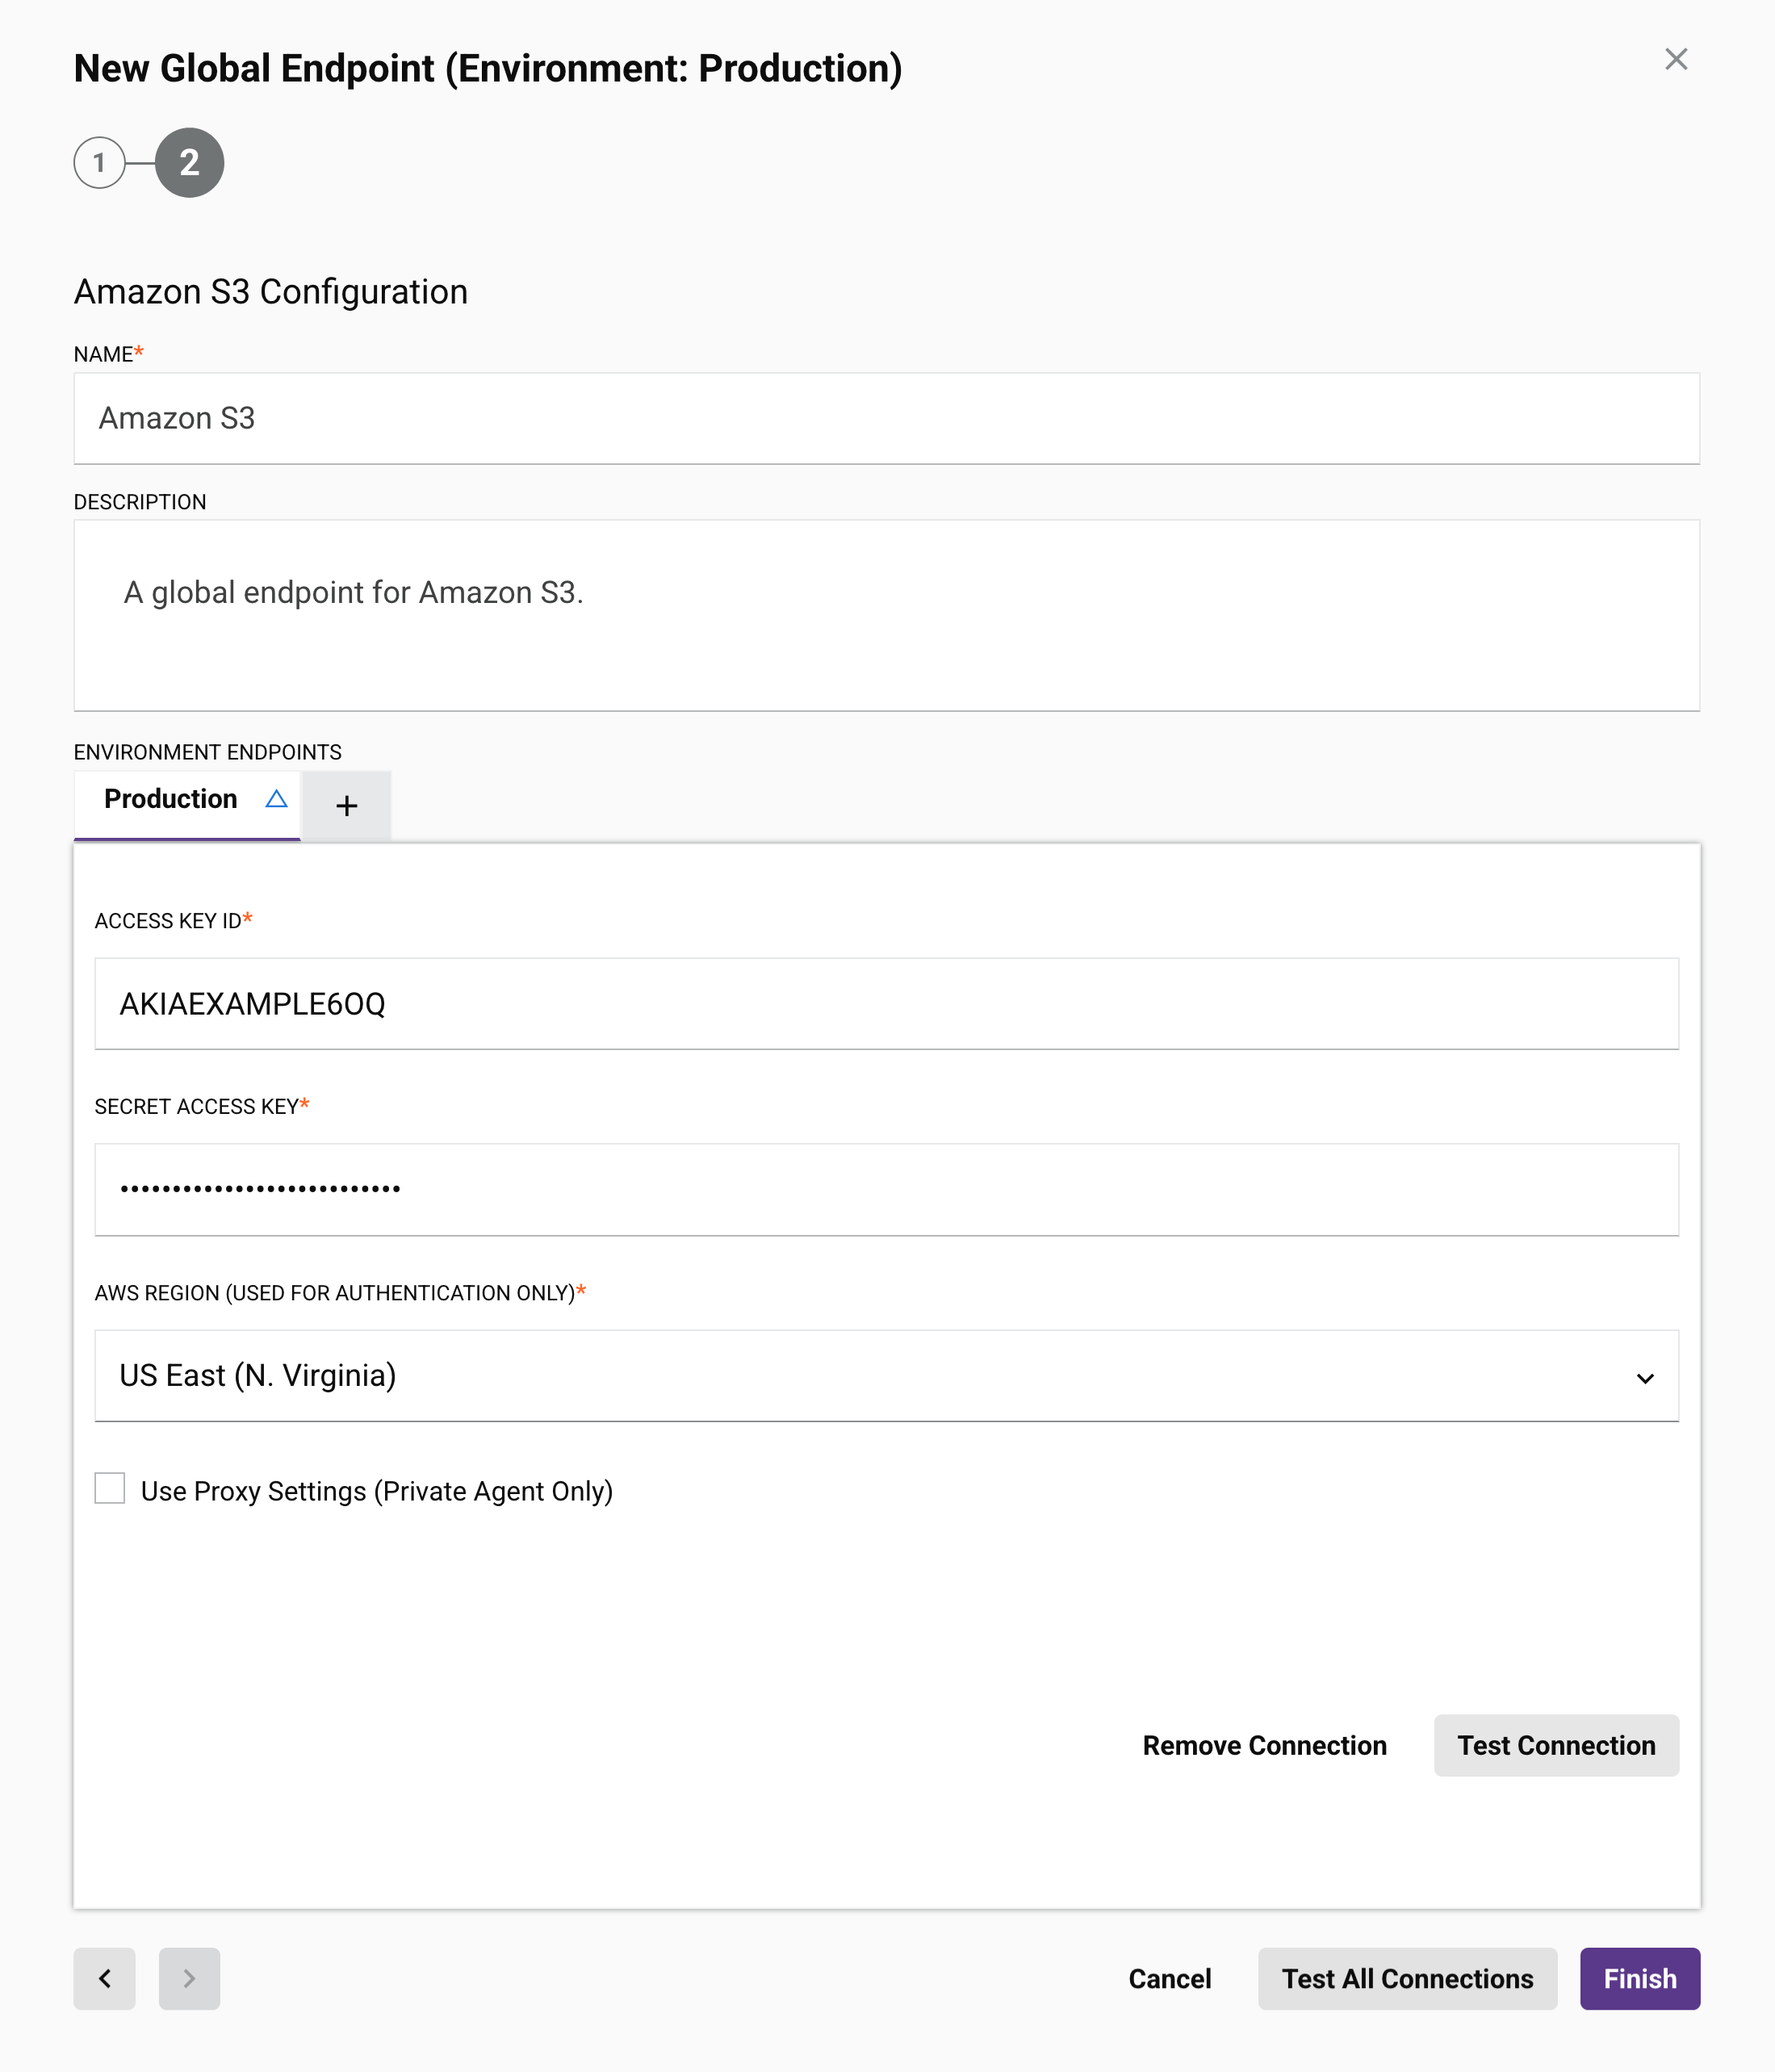Screen dimensions: 1775x2072
Task: Open the US East (N. Virginia) region selector
Action: [860, 1376]
